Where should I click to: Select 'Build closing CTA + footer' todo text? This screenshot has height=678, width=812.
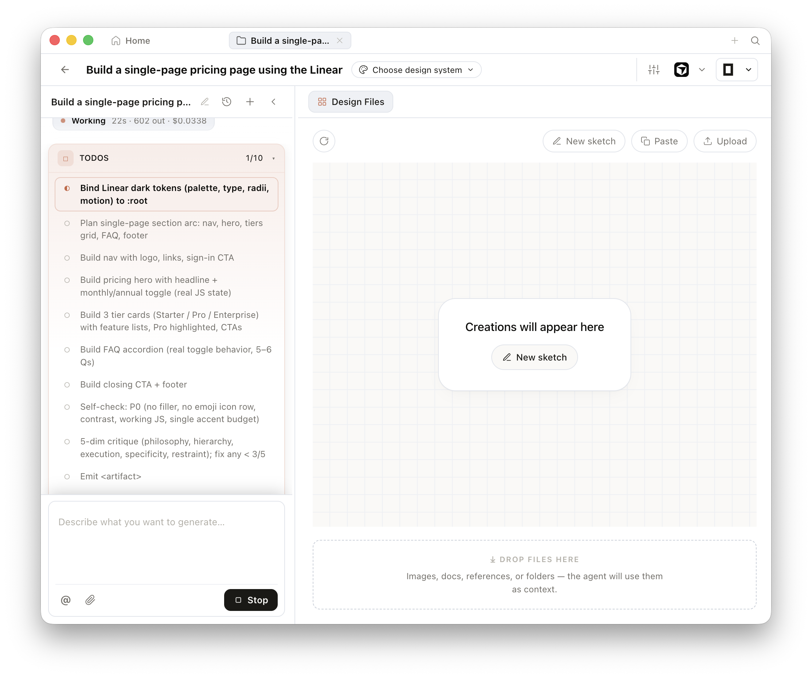point(133,385)
